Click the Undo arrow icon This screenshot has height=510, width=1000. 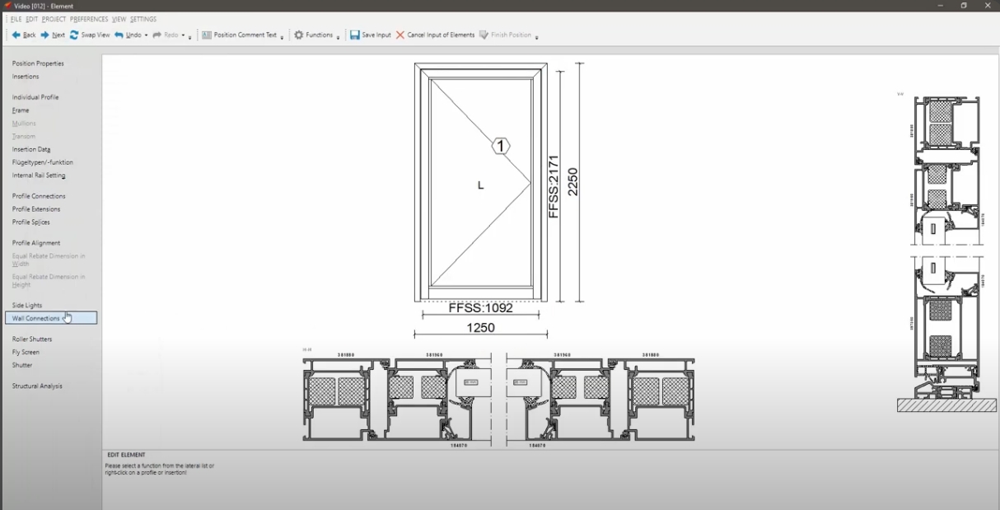click(119, 35)
